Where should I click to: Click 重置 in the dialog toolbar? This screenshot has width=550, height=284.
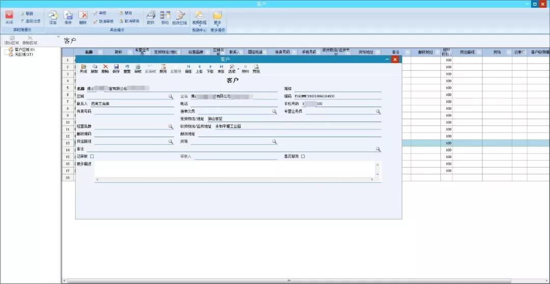pos(127,69)
